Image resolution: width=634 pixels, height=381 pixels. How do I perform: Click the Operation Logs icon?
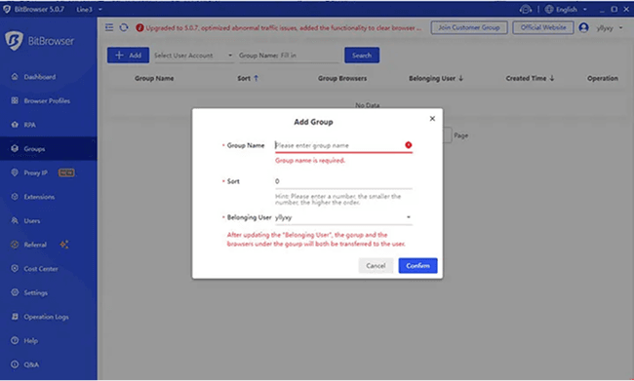[x=15, y=317]
